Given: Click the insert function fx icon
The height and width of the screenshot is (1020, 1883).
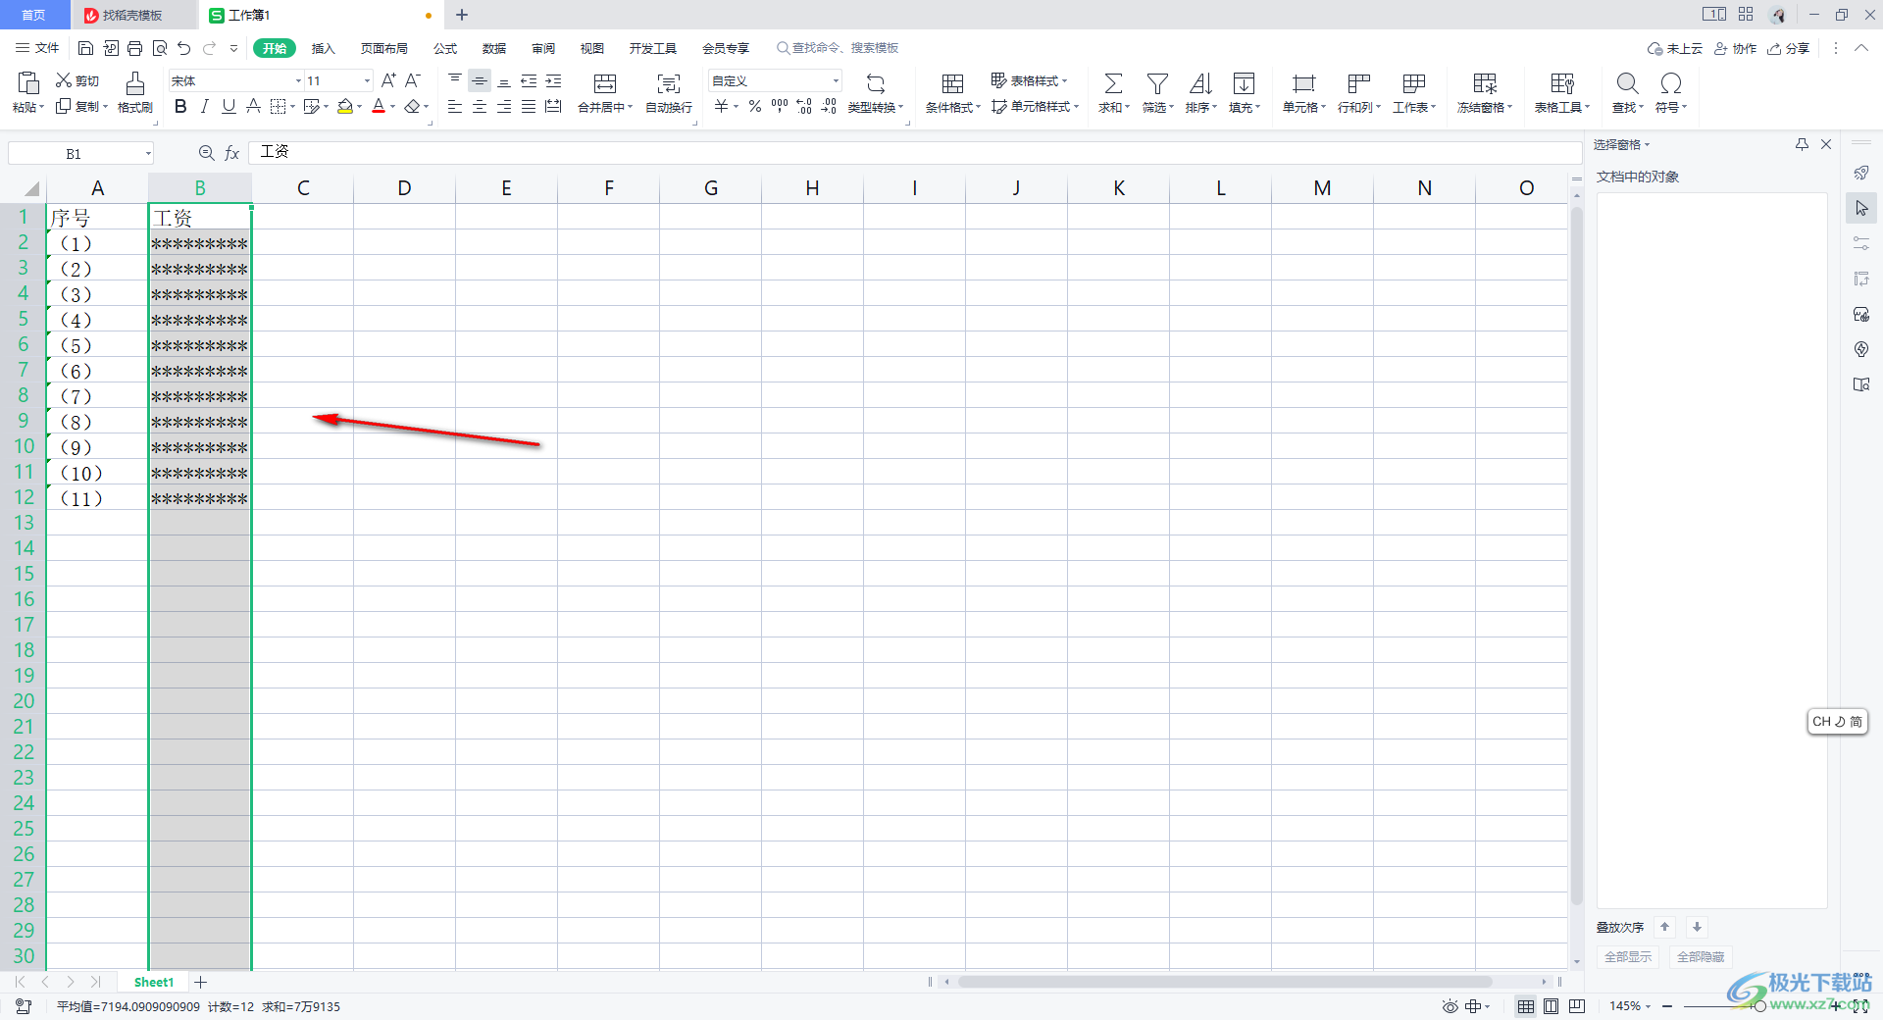Looking at the screenshot, I should (x=232, y=153).
